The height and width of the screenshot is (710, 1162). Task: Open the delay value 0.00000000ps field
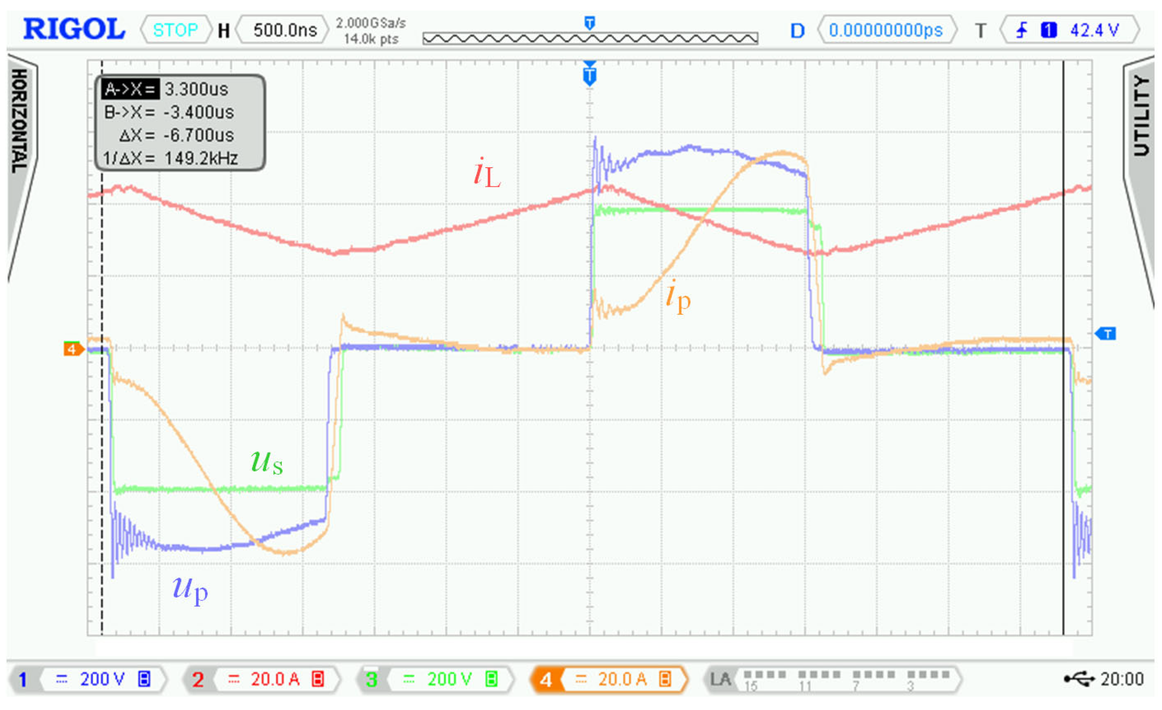(x=885, y=30)
